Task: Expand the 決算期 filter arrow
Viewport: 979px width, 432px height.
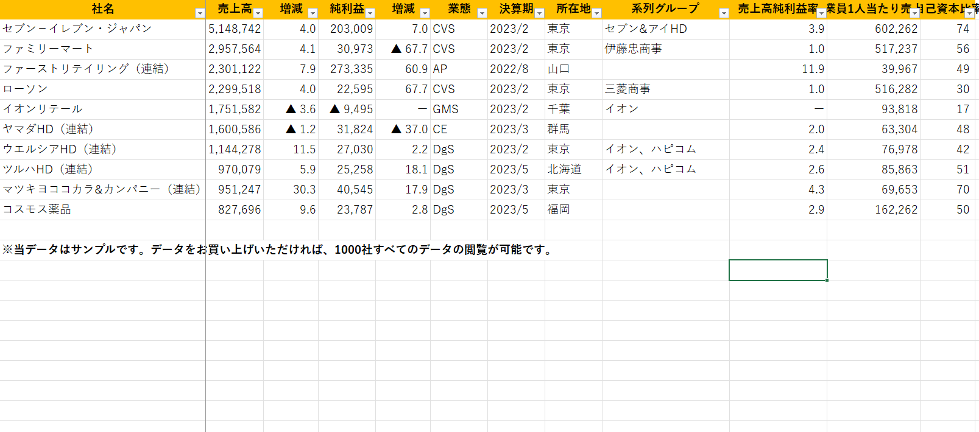Action: click(x=539, y=13)
